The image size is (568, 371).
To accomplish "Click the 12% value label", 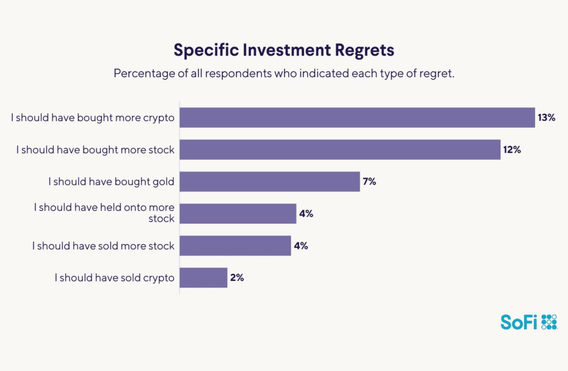I will point(512,149).
